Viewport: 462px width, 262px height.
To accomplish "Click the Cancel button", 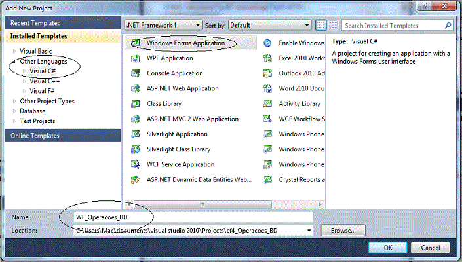I will pyautogui.click(x=430, y=248).
